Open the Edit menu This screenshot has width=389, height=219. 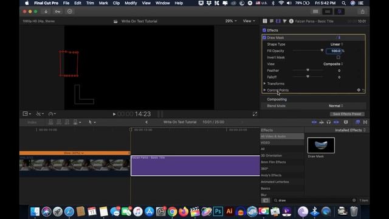click(x=78, y=3)
